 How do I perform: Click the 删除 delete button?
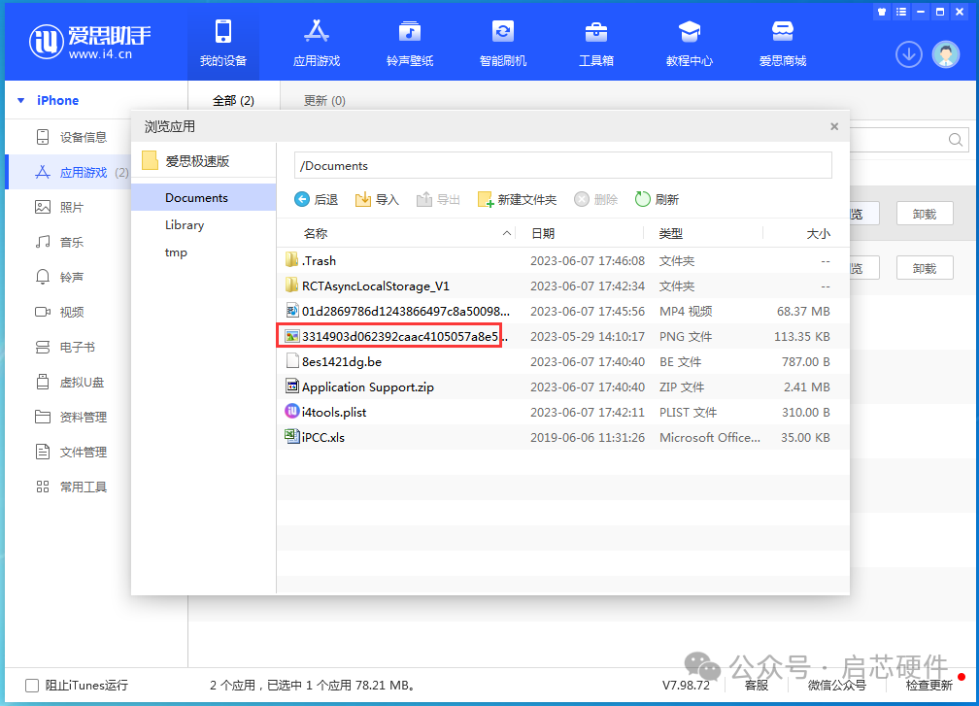point(595,199)
